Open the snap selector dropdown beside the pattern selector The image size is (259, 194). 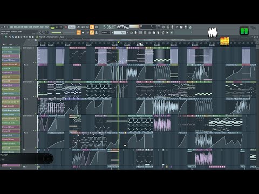(x=106, y=33)
